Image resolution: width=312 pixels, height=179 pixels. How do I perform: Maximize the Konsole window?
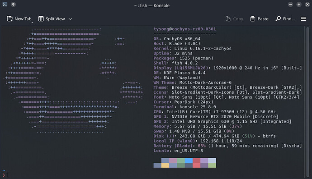(299, 5)
